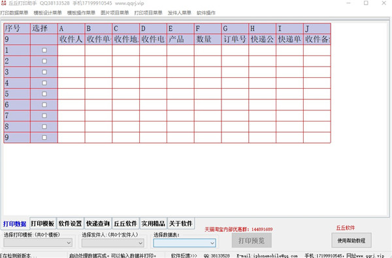Click the 数量 header cell

point(208,39)
